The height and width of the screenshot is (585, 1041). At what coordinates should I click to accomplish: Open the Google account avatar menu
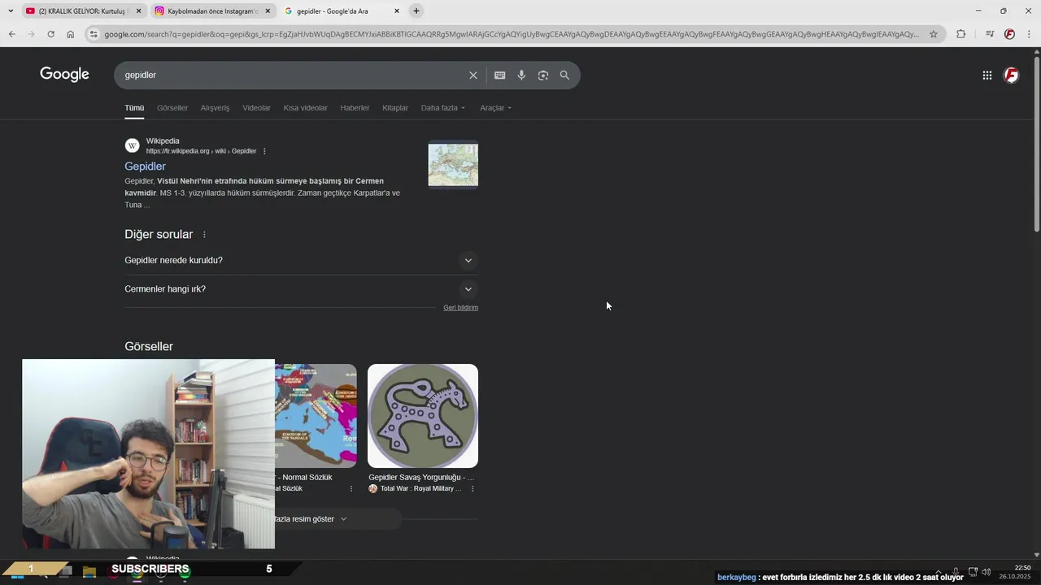click(1011, 76)
